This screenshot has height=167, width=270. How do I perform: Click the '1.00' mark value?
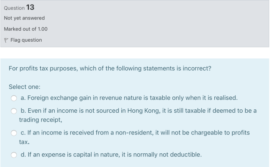pos(43,29)
